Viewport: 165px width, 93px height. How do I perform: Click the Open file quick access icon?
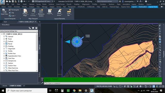pos(10,1)
